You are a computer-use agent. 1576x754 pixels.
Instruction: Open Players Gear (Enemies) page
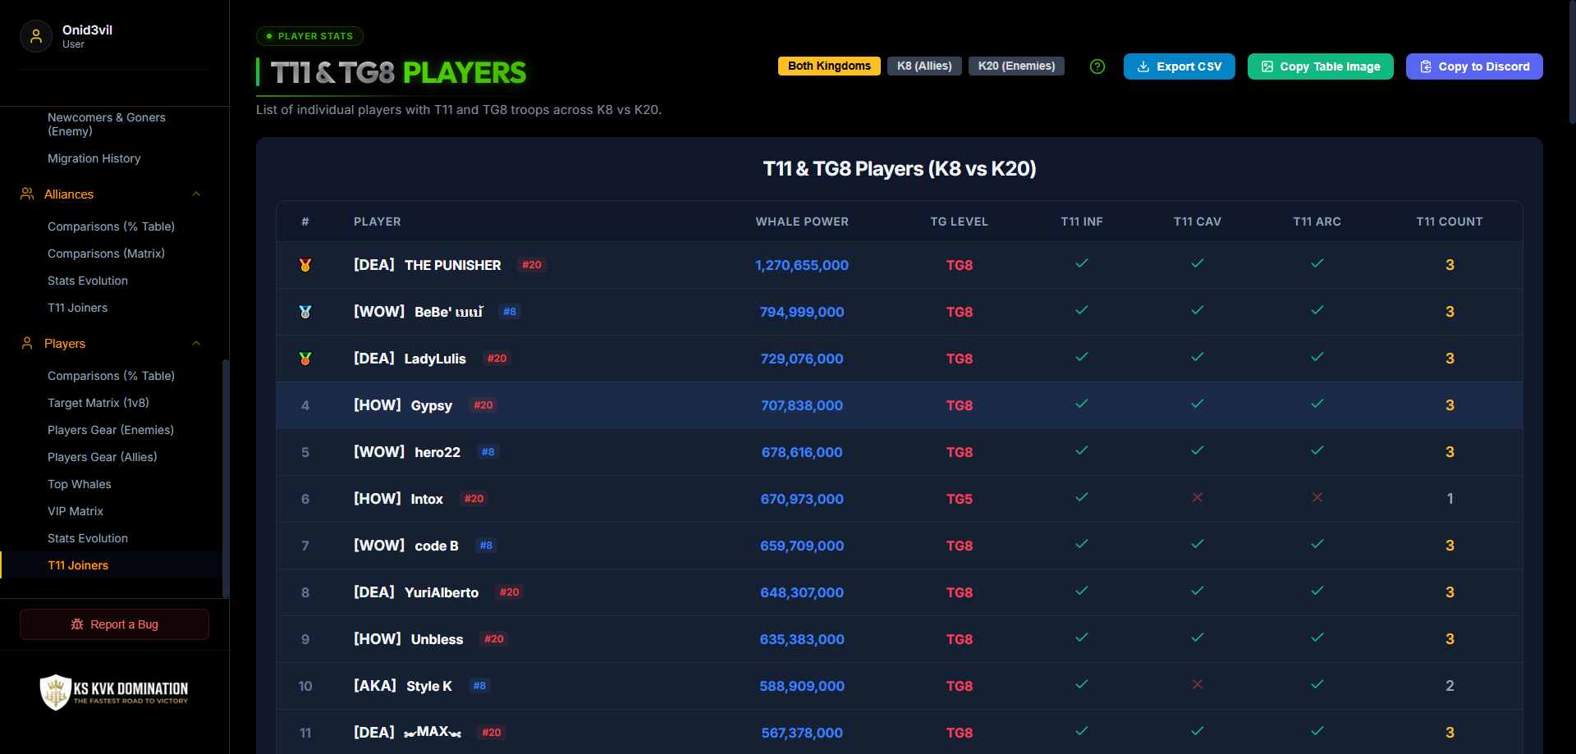(111, 430)
